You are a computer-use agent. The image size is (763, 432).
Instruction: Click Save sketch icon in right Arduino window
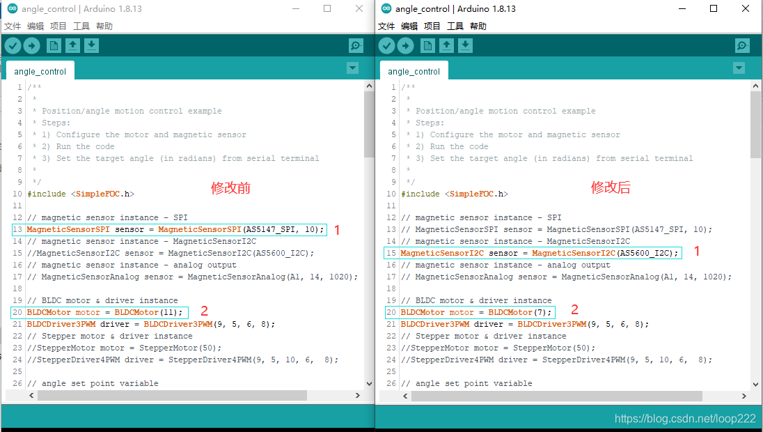click(465, 46)
